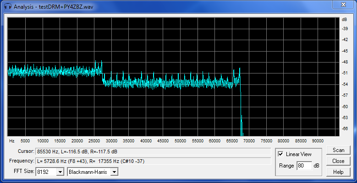Viewport: 357px width, 183px height.
Task: Expand the FFT Size dropdown
Action: (x=60, y=172)
